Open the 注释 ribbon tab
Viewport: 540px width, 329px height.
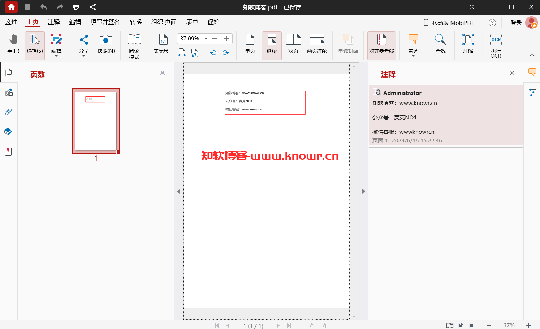coord(54,22)
